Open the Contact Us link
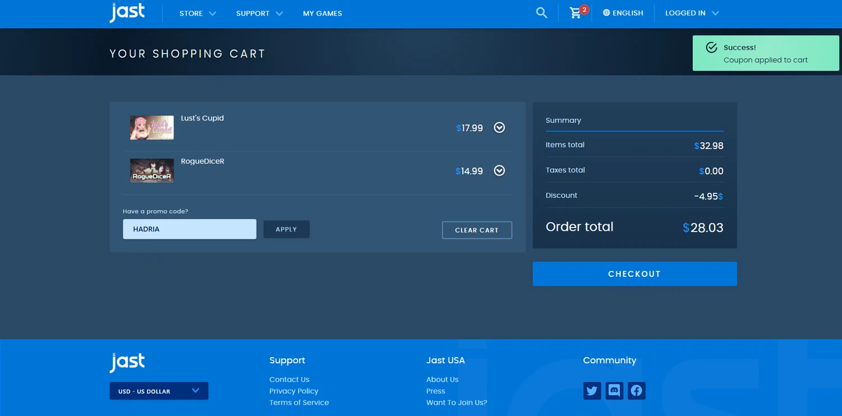This screenshot has height=416, width=842. [x=289, y=380]
